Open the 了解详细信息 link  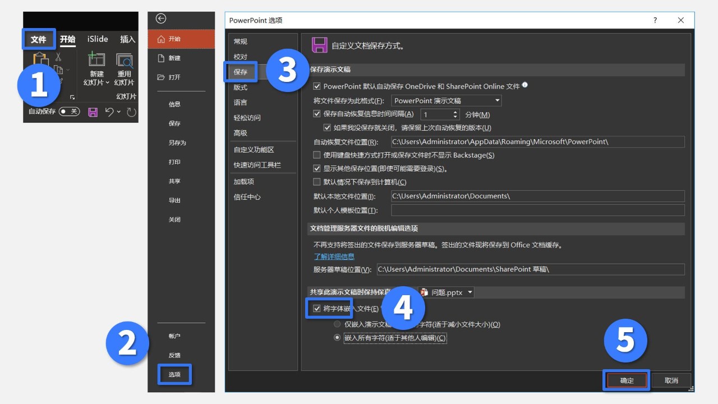(x=334, y=256)
